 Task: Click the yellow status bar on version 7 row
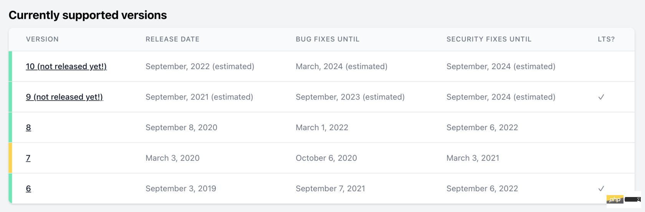[10, 158]
